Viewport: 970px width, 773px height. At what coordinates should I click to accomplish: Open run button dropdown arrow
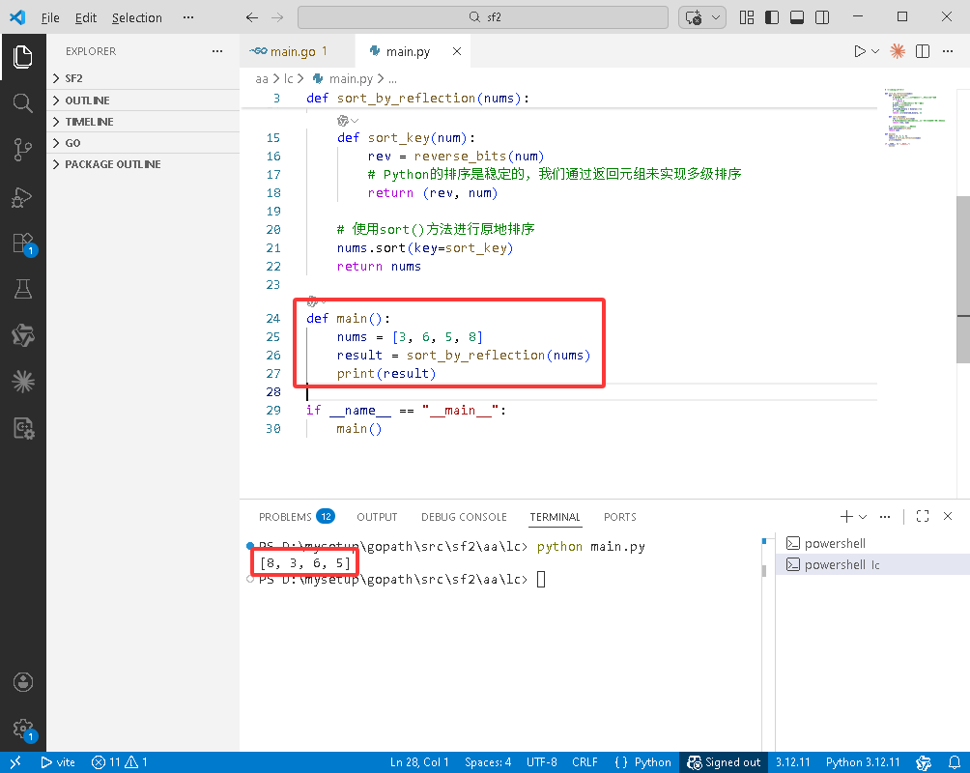875,51
